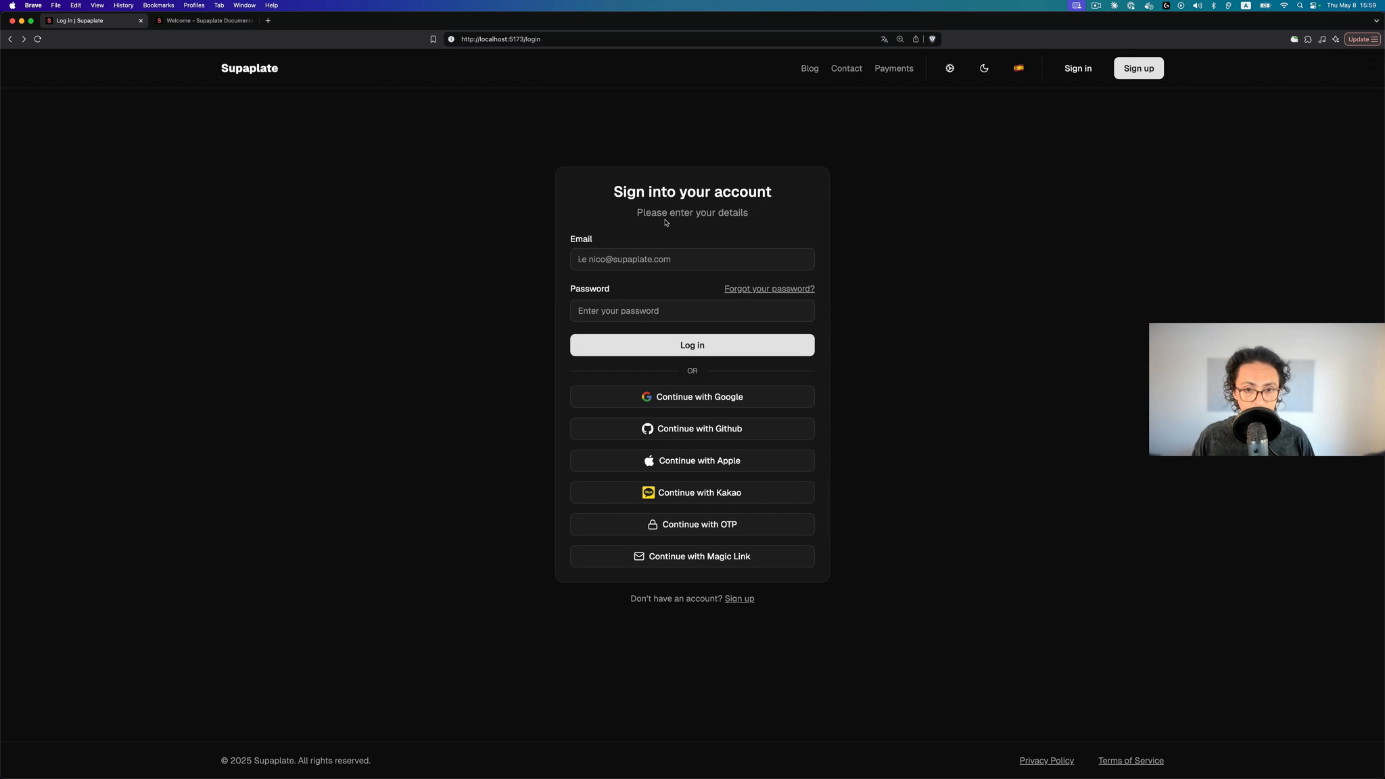1385x779 pixels.
Task: Click the Sign up button in header
Action: coord(1138,68)
